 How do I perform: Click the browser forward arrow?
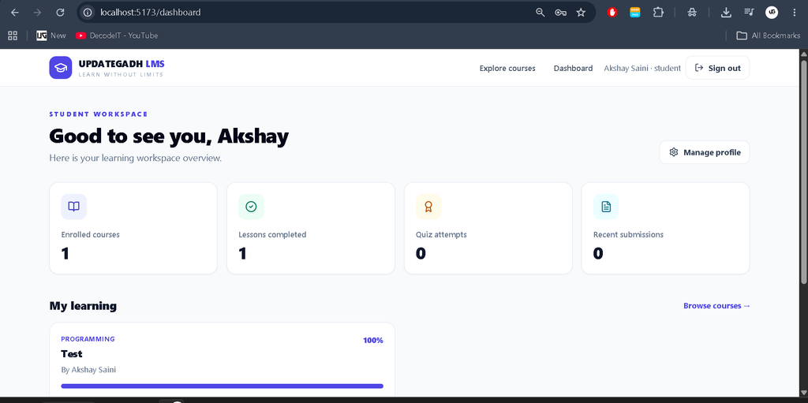pyautogui.click(x=37, y=13)
